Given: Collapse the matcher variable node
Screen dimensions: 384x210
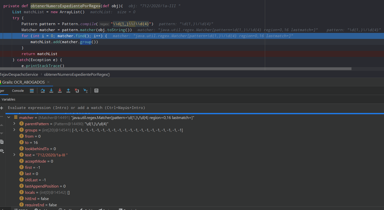Looking at the screenshot, I should 9,117.
